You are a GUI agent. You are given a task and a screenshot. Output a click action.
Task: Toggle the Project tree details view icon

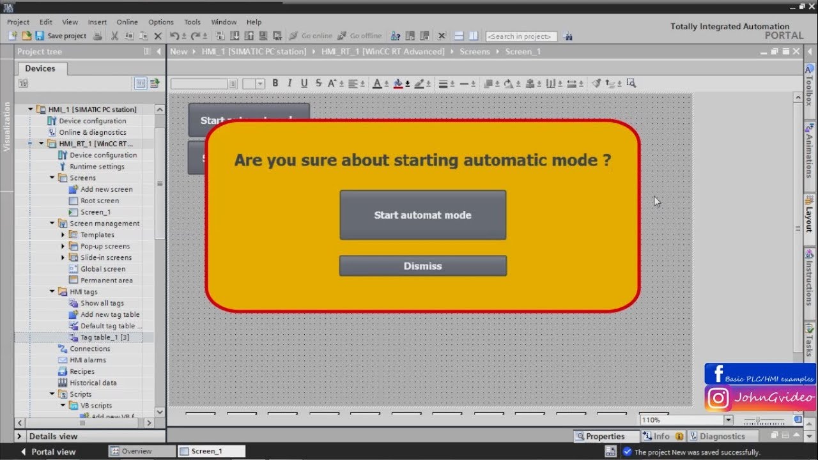(x=140, y=83)
